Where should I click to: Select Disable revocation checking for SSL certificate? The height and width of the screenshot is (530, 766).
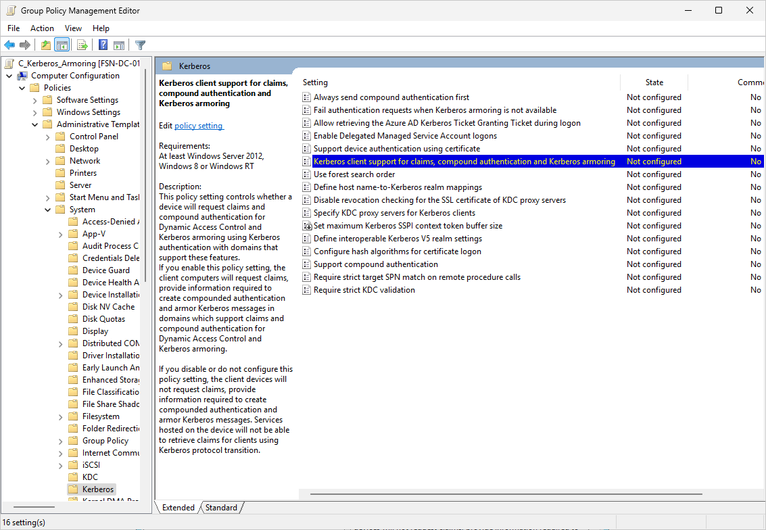(x=439, y=200)
